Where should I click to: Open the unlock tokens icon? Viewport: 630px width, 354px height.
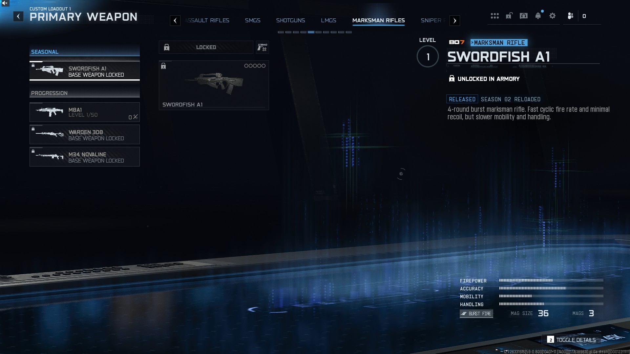(509, 16)
